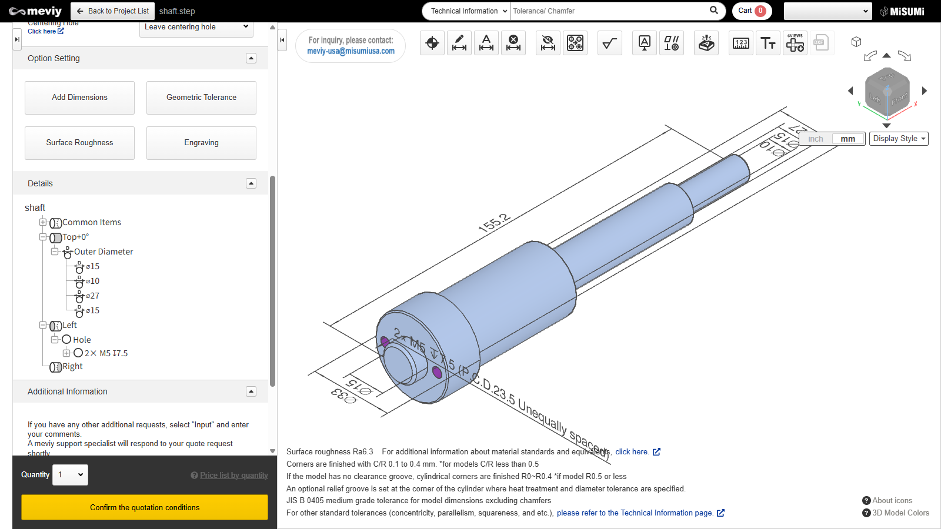
Task: Select the Right face tree item
Action: 72,367
